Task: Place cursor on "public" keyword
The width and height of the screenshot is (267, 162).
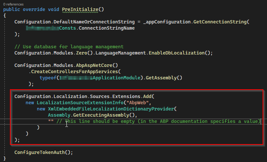Action: (12, 10)
